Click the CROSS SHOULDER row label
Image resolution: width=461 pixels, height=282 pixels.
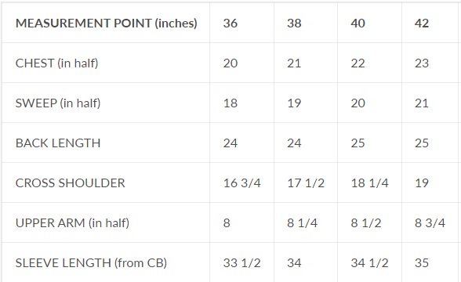coord(71,183)
